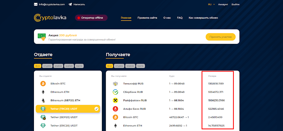
Task: Click the Резерв column header
Action: point(212,76)
